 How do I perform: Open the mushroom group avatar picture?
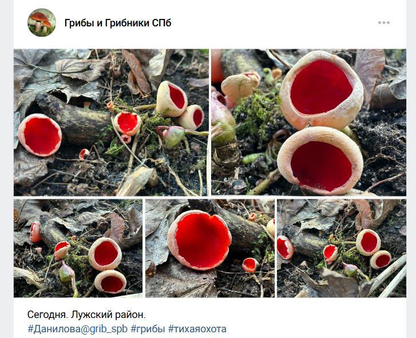tap(42, 22)
